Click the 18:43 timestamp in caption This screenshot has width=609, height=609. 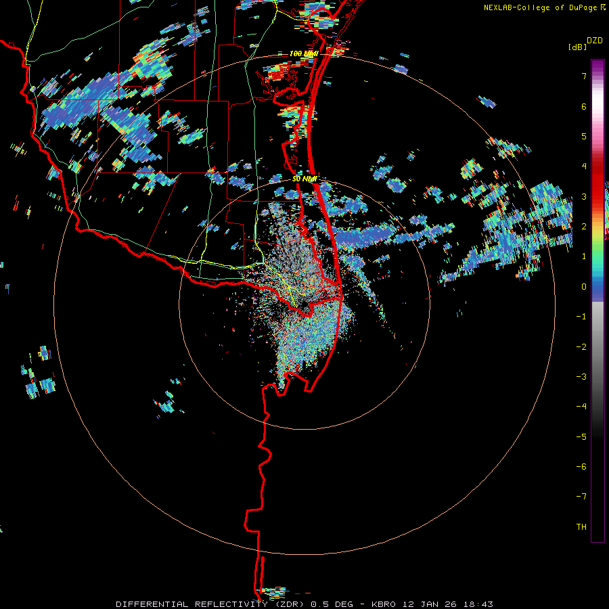point(479,604)
